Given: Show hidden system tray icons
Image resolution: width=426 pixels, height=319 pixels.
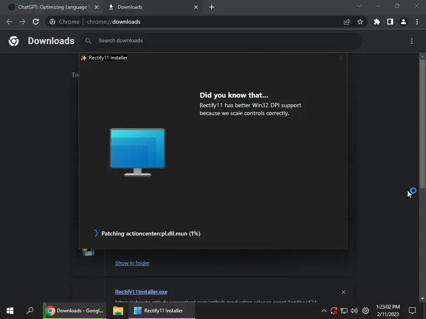Looking at the screenshot, I should pos(324,311).
